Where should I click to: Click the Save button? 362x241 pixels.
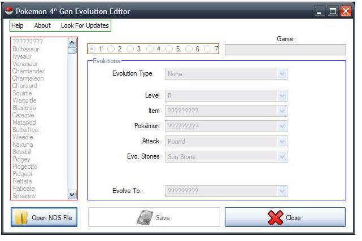point(154,217)
